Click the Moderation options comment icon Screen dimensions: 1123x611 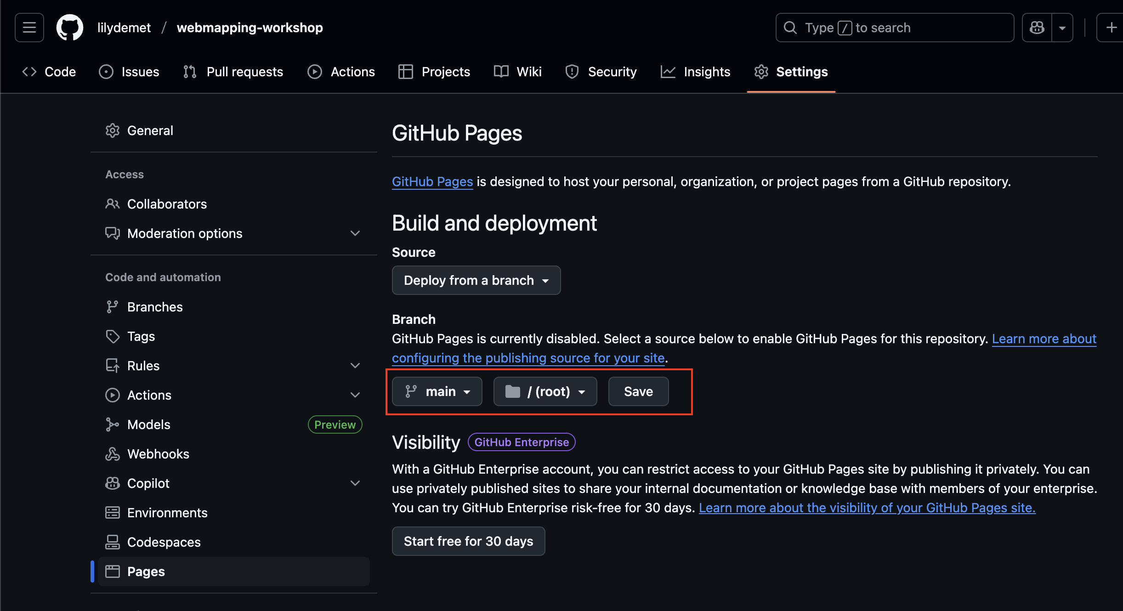113,233
